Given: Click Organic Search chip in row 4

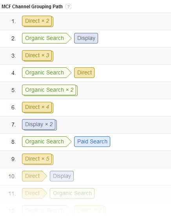Looking at the screenshot, I should pyautogui.click(x=47, y=72).
